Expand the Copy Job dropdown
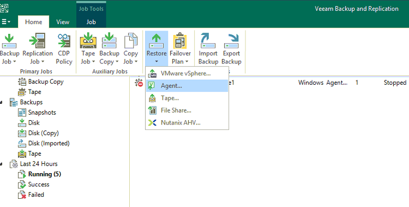409x207 pixels. tap(136, 62)
